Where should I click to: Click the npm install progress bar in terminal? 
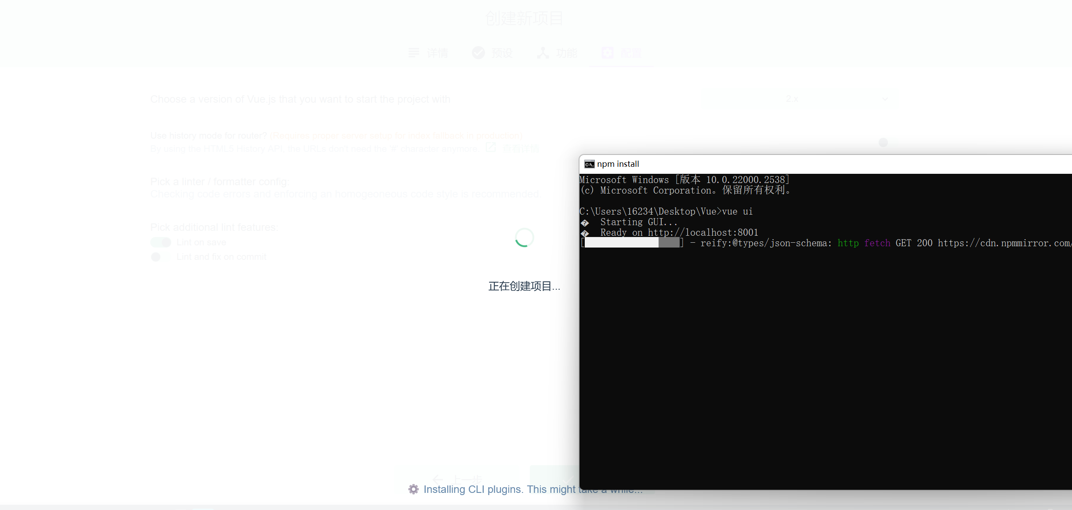(632, 243)
